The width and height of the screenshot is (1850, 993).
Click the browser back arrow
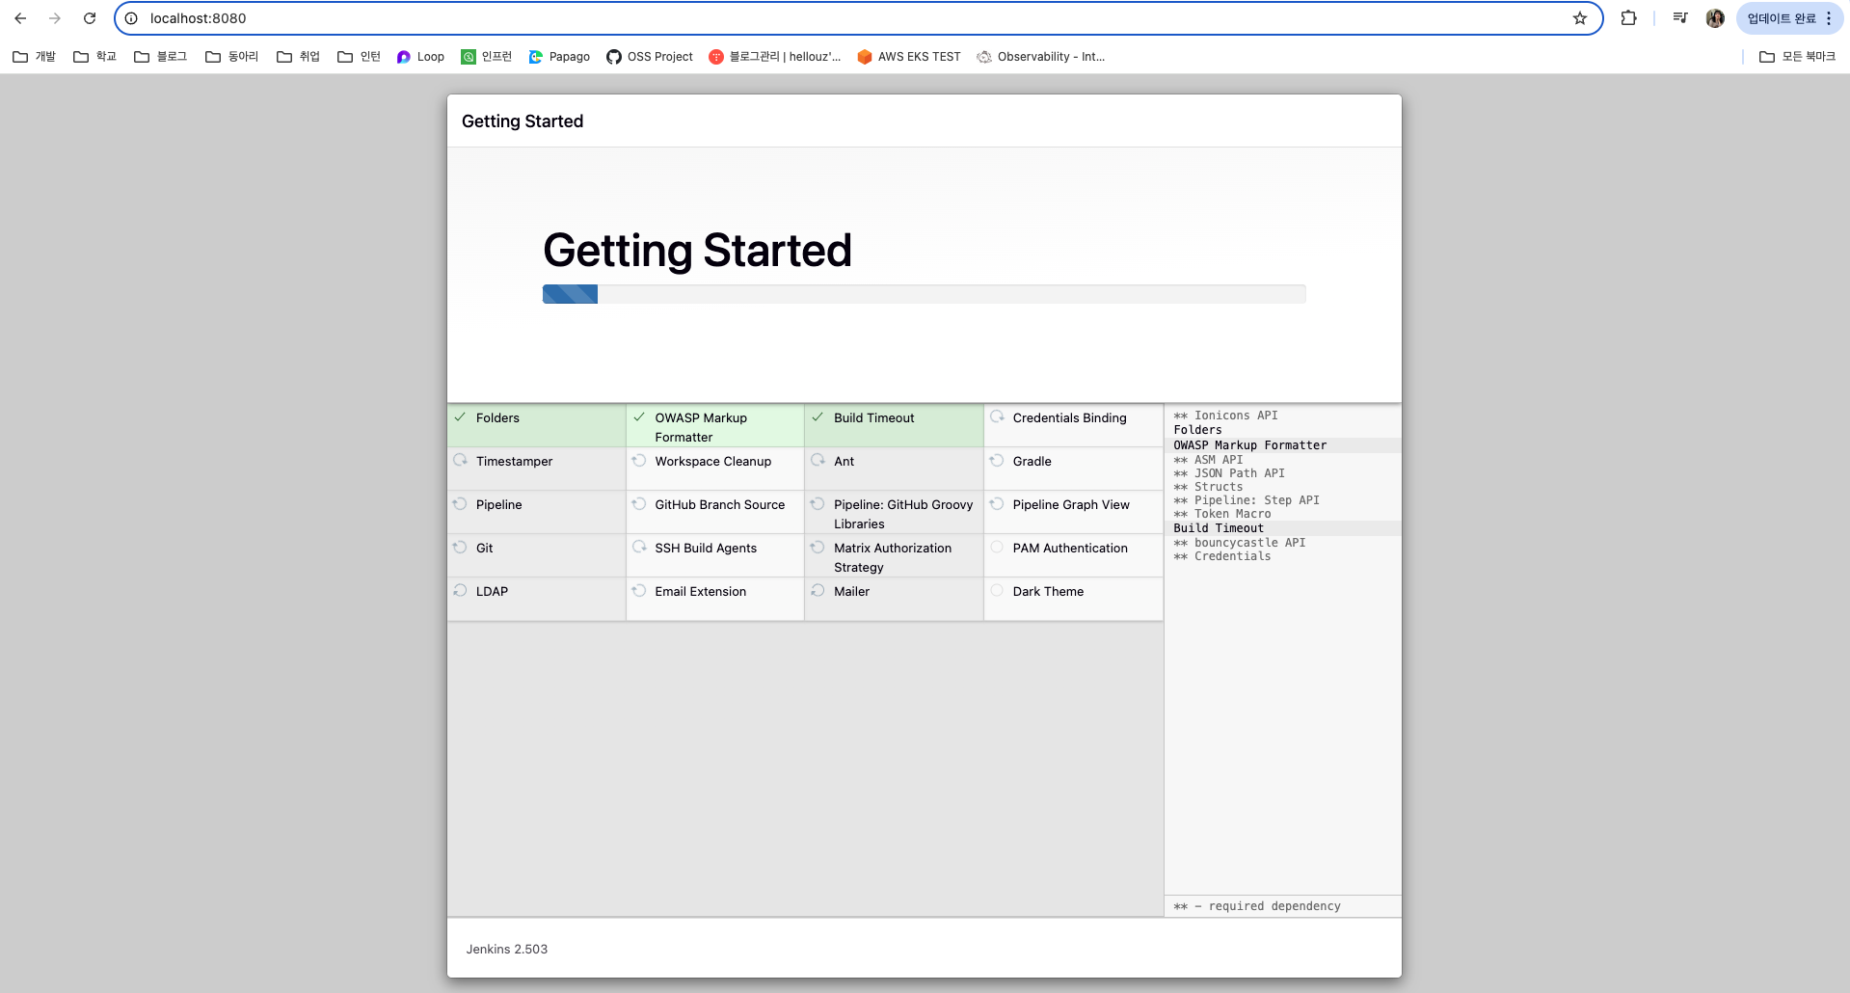(x=20, y=18)
